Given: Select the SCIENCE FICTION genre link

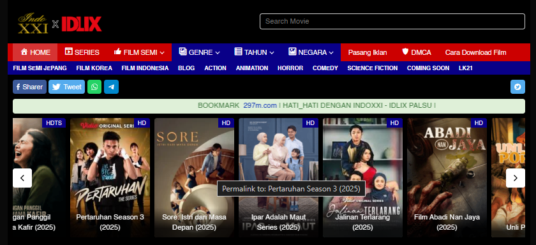Looking at the screenshot, I should (372, 68).
